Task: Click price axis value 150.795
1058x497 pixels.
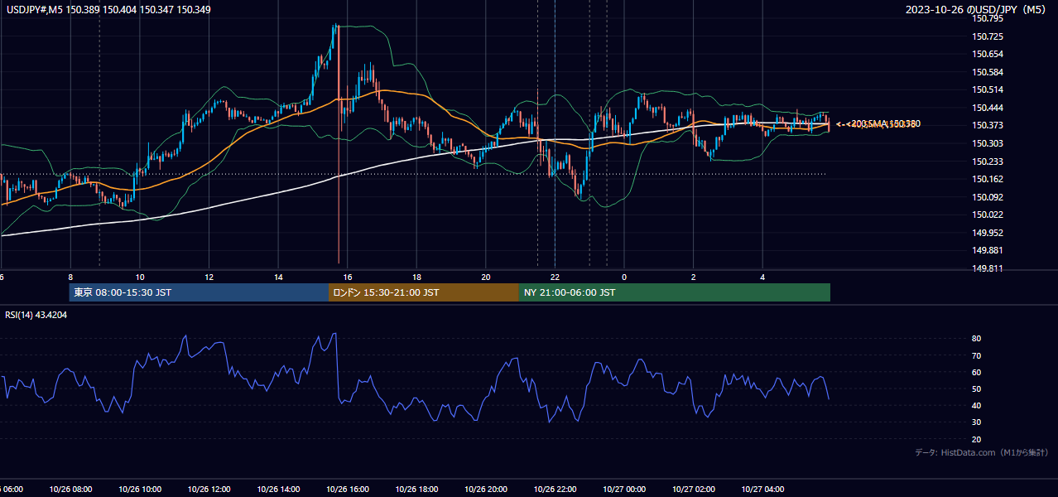Action: (988, 18)
